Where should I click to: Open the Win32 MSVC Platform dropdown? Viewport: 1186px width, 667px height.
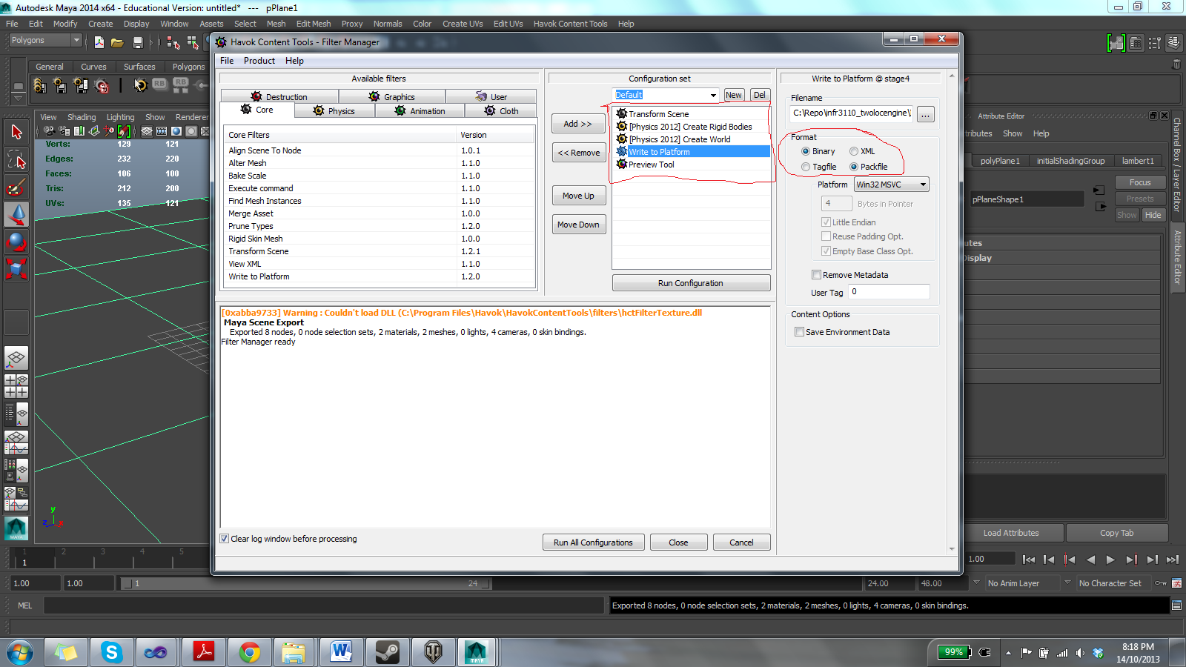click(923, 184)
